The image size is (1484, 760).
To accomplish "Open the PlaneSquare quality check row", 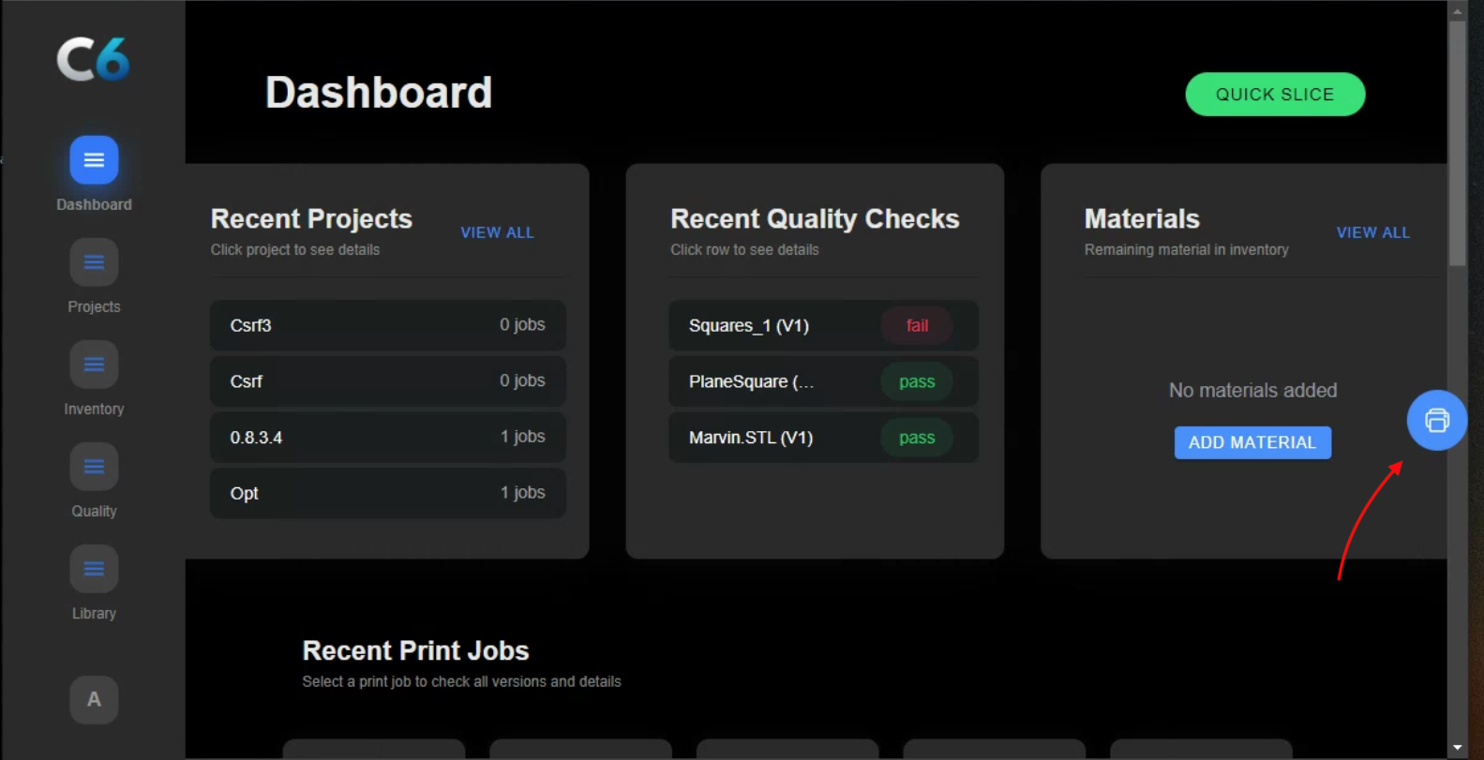I will (822, 381).
